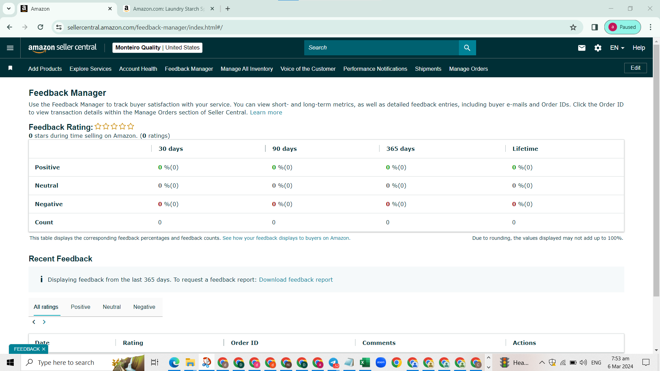Go to next feedback page arrow
Screen dimensions: 660x371
coord(44,322)
